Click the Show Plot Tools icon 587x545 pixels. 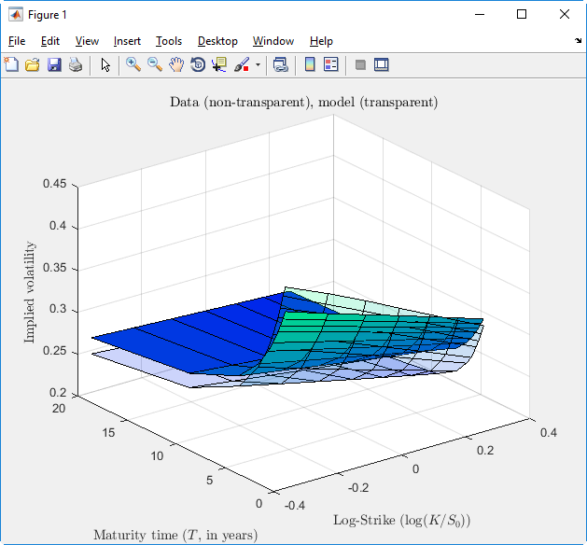[x=381, y=64]
